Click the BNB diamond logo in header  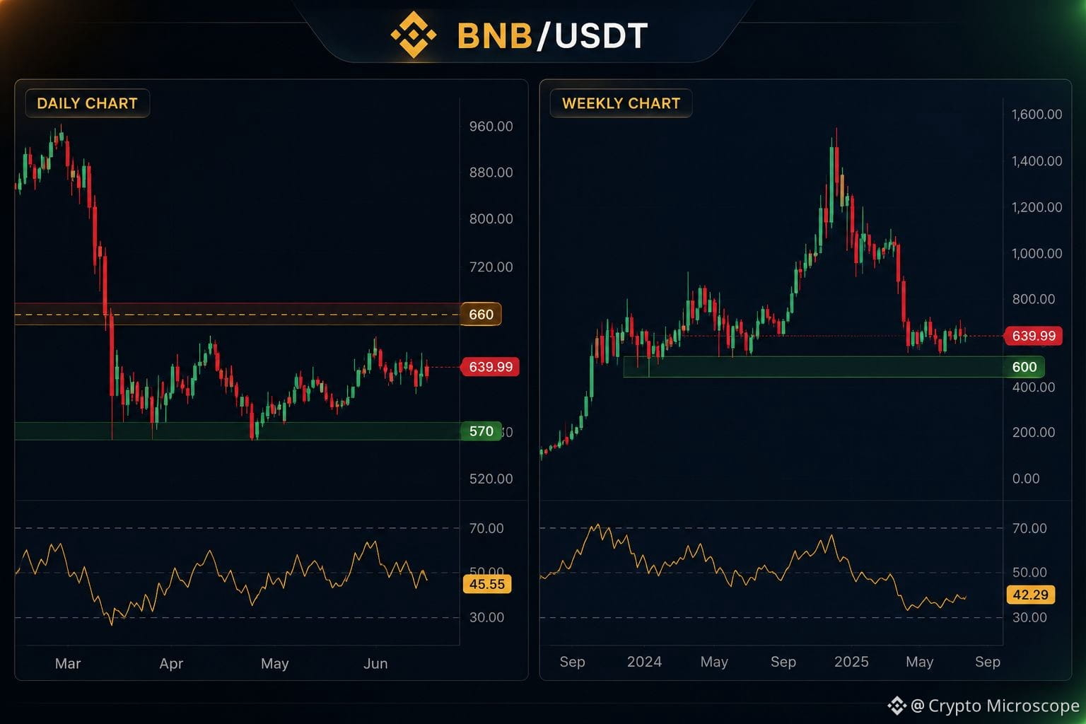coord(413,35)
